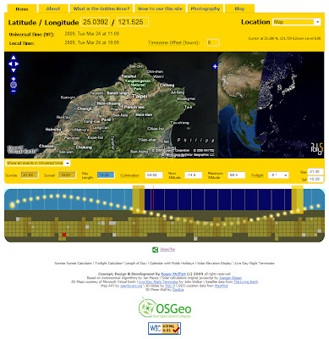Pan the map up with the arrow
The height and width of the screenshot is (339, 329).
(x=14, y=58)
